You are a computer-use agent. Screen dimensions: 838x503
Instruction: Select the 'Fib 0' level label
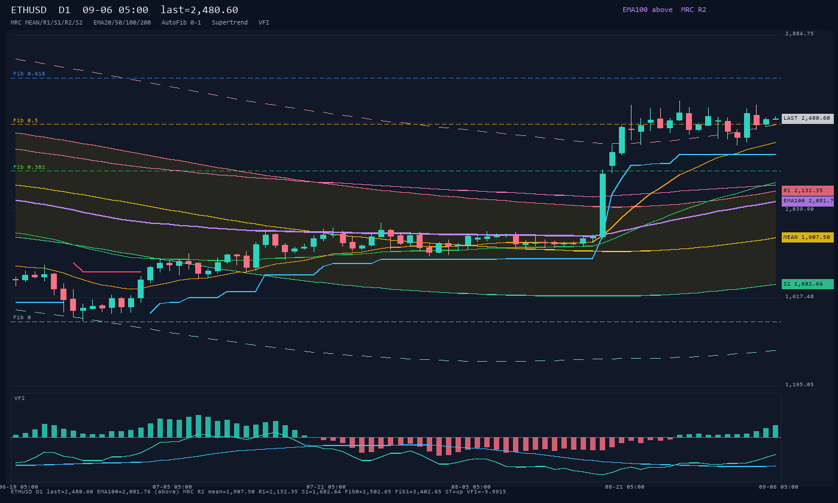(22, 317)
